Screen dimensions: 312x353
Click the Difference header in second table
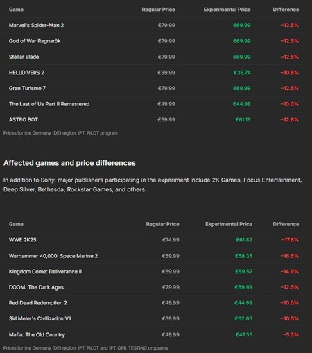click(x=286, y=224)
